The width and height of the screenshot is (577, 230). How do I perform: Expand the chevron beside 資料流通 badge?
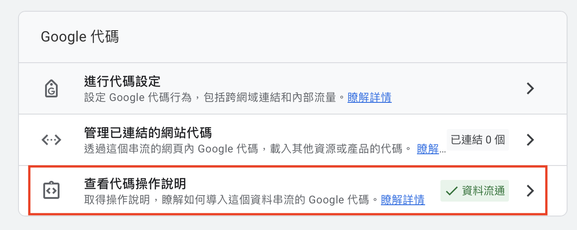pyautogui.click(x=531, y=191)
